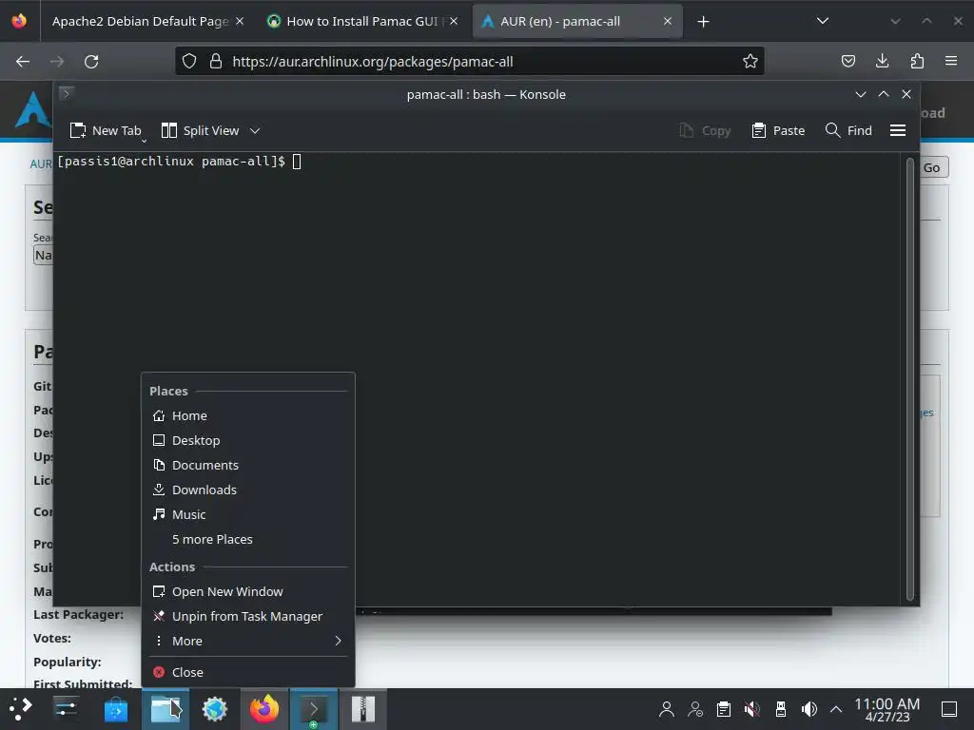Viewport: 974px width, 730px height.
Task: Open the removable devices tray icon
Action: (781, 709)
